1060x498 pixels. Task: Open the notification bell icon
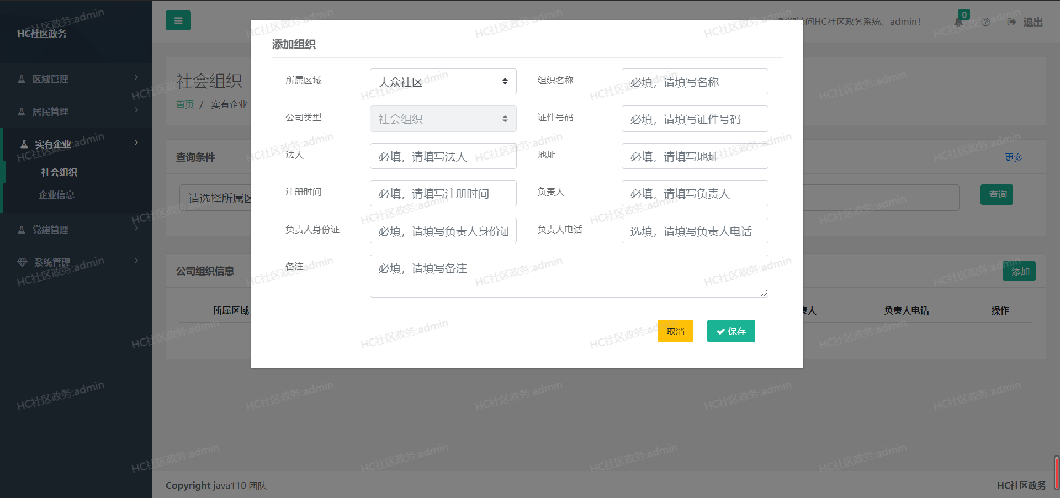click(959, 22)
